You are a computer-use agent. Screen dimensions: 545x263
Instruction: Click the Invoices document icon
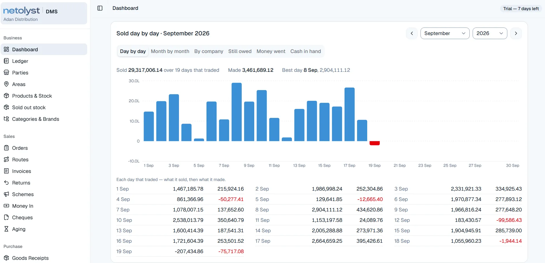pyautogui.click(x=6, y=171)
